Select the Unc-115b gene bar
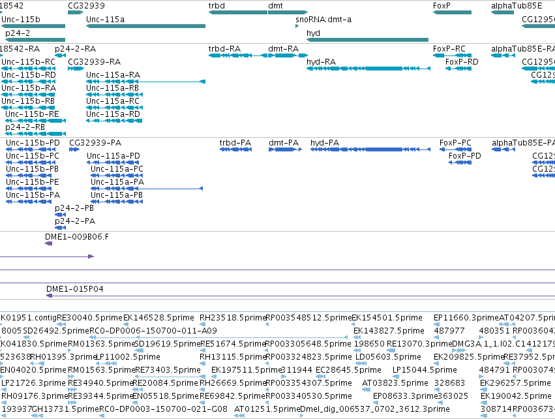555x419 pixels. tap(33, 26)
